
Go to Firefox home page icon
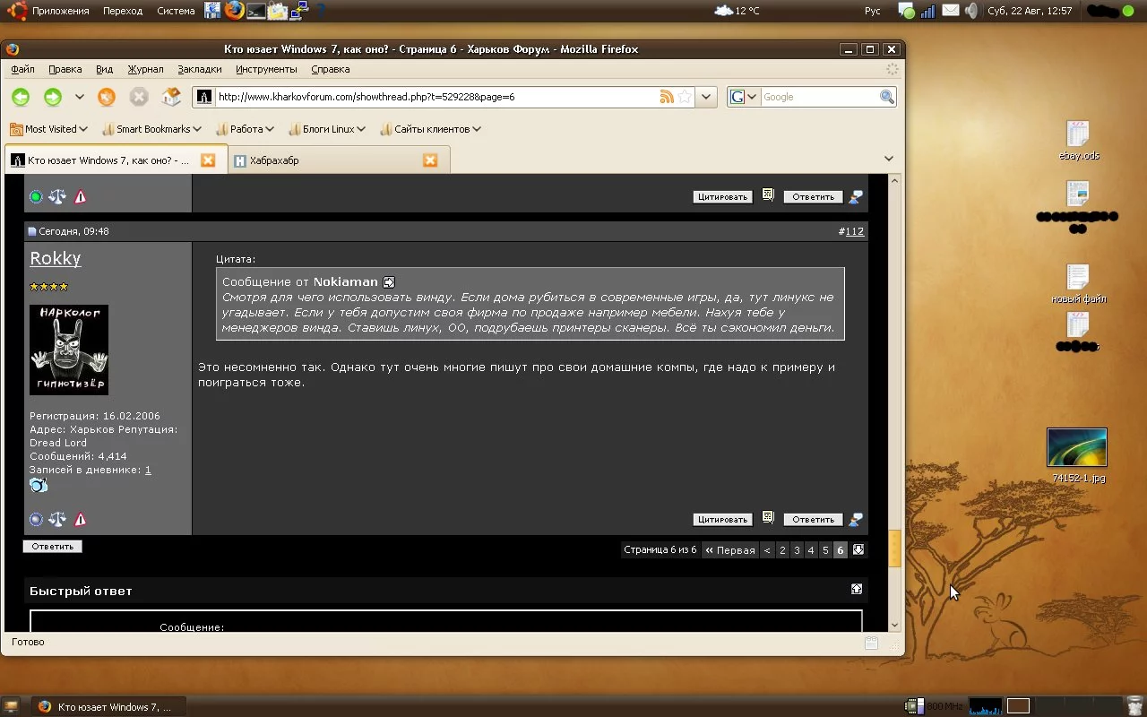171,97
